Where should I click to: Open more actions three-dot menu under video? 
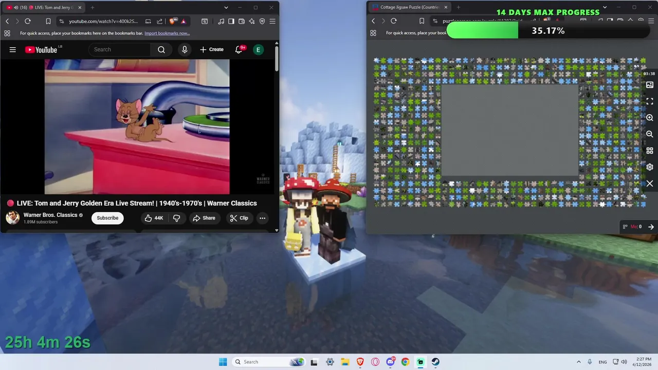click(262, 218)
